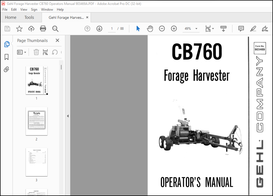Select the Gehl Forage Harves... document tab
The height and width of the screenshot is (196, 273).
(66, 18)
